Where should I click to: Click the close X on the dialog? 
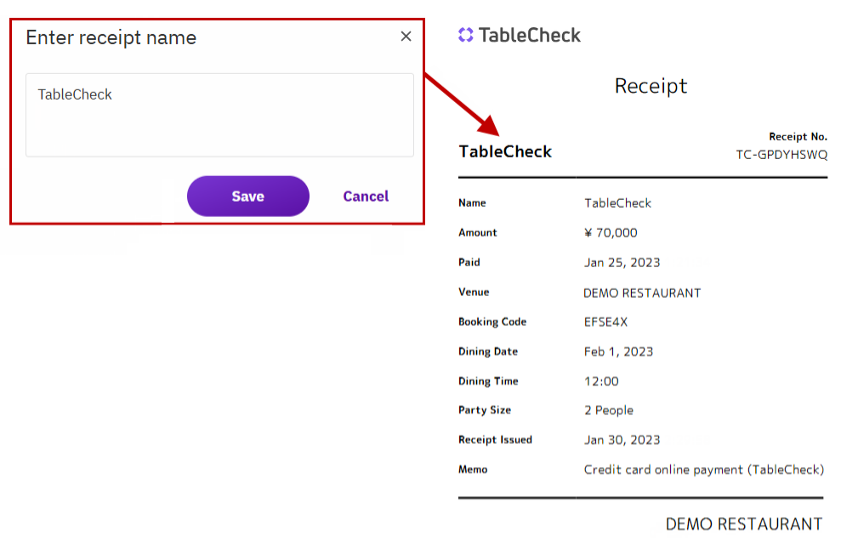[x=406, y=37]
